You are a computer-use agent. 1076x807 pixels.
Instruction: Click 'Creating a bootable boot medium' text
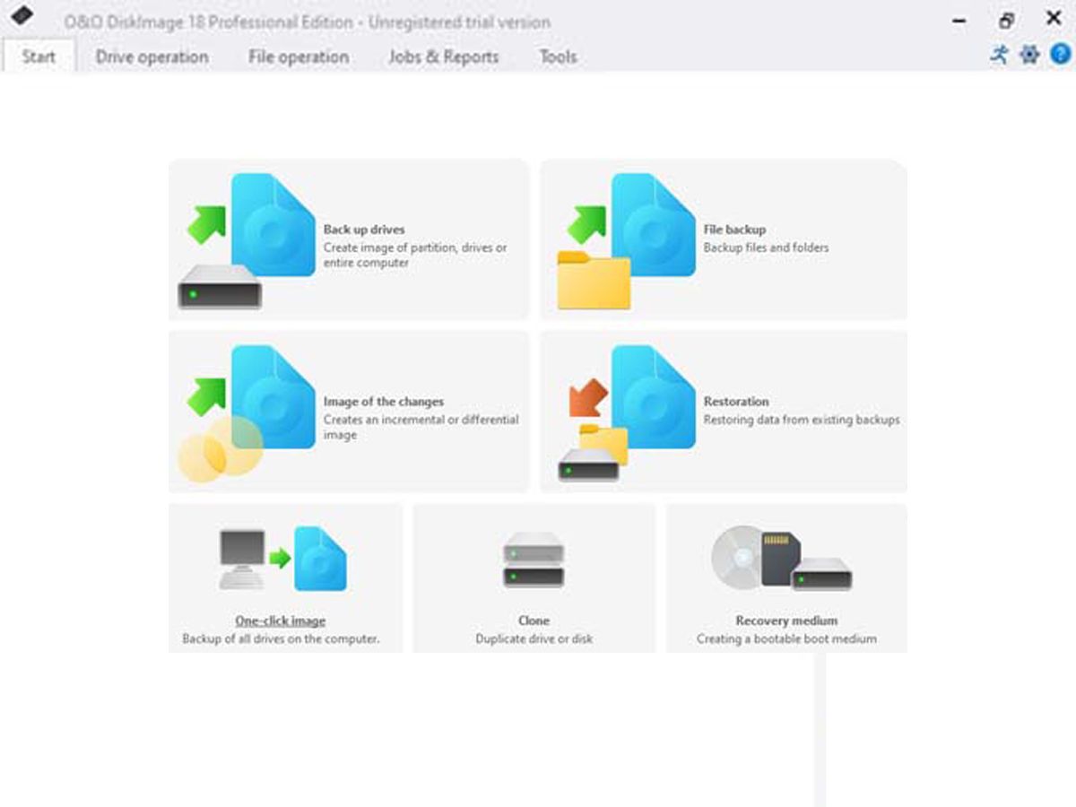786,639
